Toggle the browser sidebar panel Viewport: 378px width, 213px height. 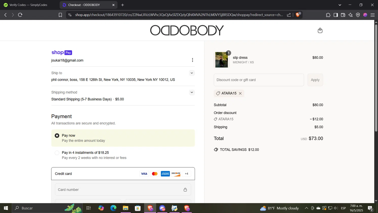tap(336, 15)
